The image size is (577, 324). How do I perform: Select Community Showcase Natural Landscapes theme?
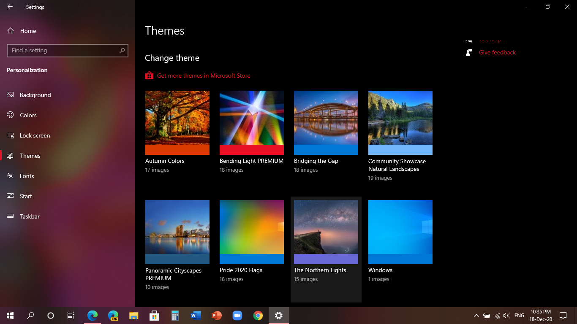point(400,123)
